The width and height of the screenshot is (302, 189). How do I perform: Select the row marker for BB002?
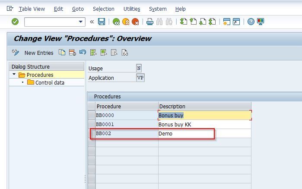(92, 133)
